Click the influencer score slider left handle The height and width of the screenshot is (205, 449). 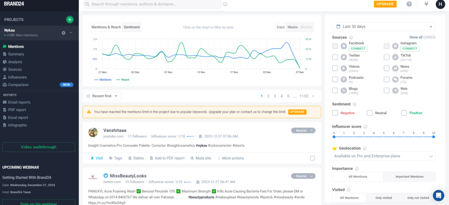click(x=334, y=137)
